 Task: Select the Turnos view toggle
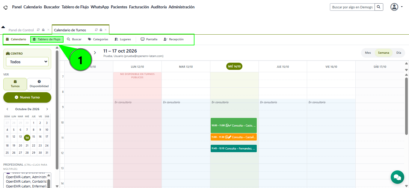coord(15,84)
